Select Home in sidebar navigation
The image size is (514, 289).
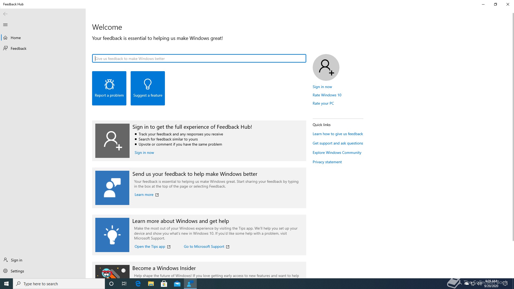tap(16, 38)
